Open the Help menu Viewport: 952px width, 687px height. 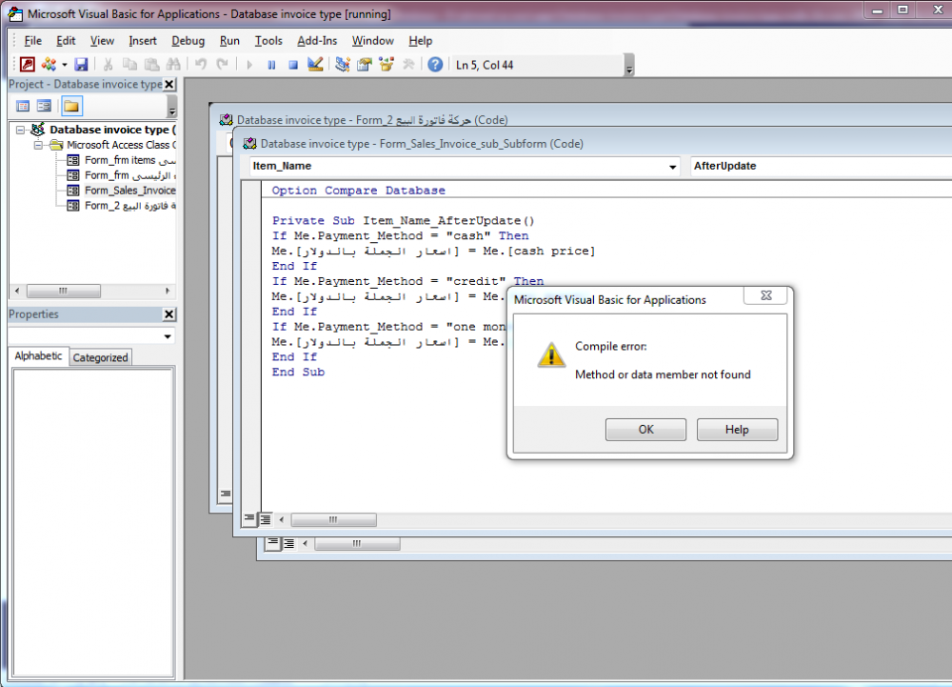[420, 41]
